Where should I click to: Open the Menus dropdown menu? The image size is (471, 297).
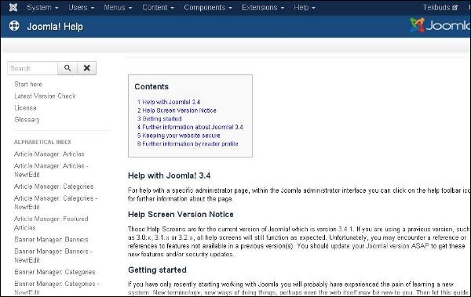118,8
